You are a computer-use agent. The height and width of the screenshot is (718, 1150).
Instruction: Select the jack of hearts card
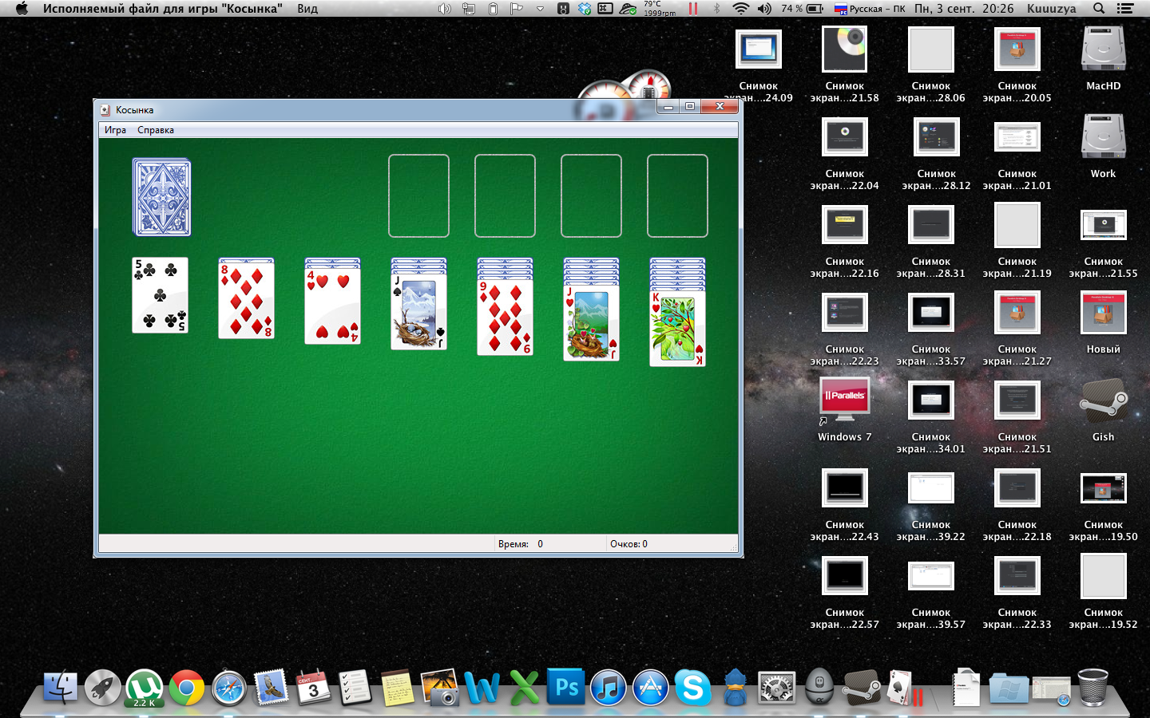click(x=591, y=323)
